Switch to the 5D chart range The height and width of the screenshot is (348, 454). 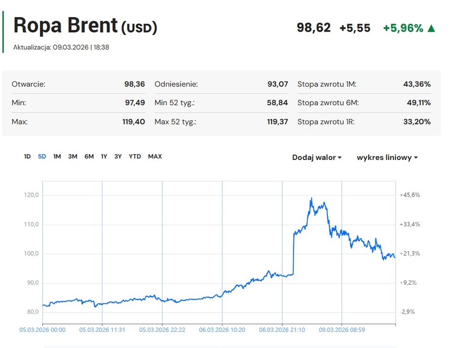[42, 156]
